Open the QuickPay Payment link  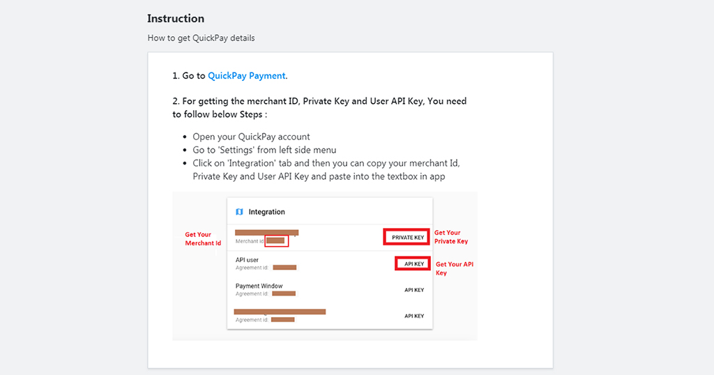coord(246,75)
